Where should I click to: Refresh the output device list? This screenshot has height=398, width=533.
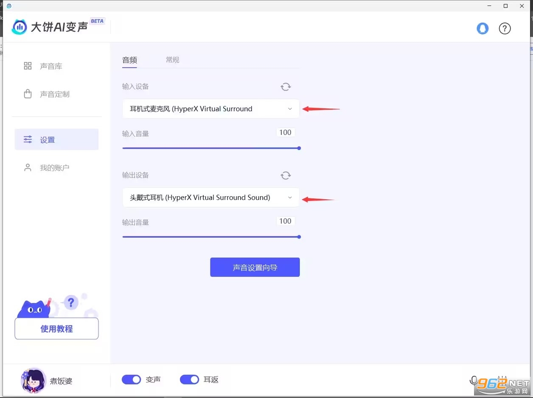[286, 175]
